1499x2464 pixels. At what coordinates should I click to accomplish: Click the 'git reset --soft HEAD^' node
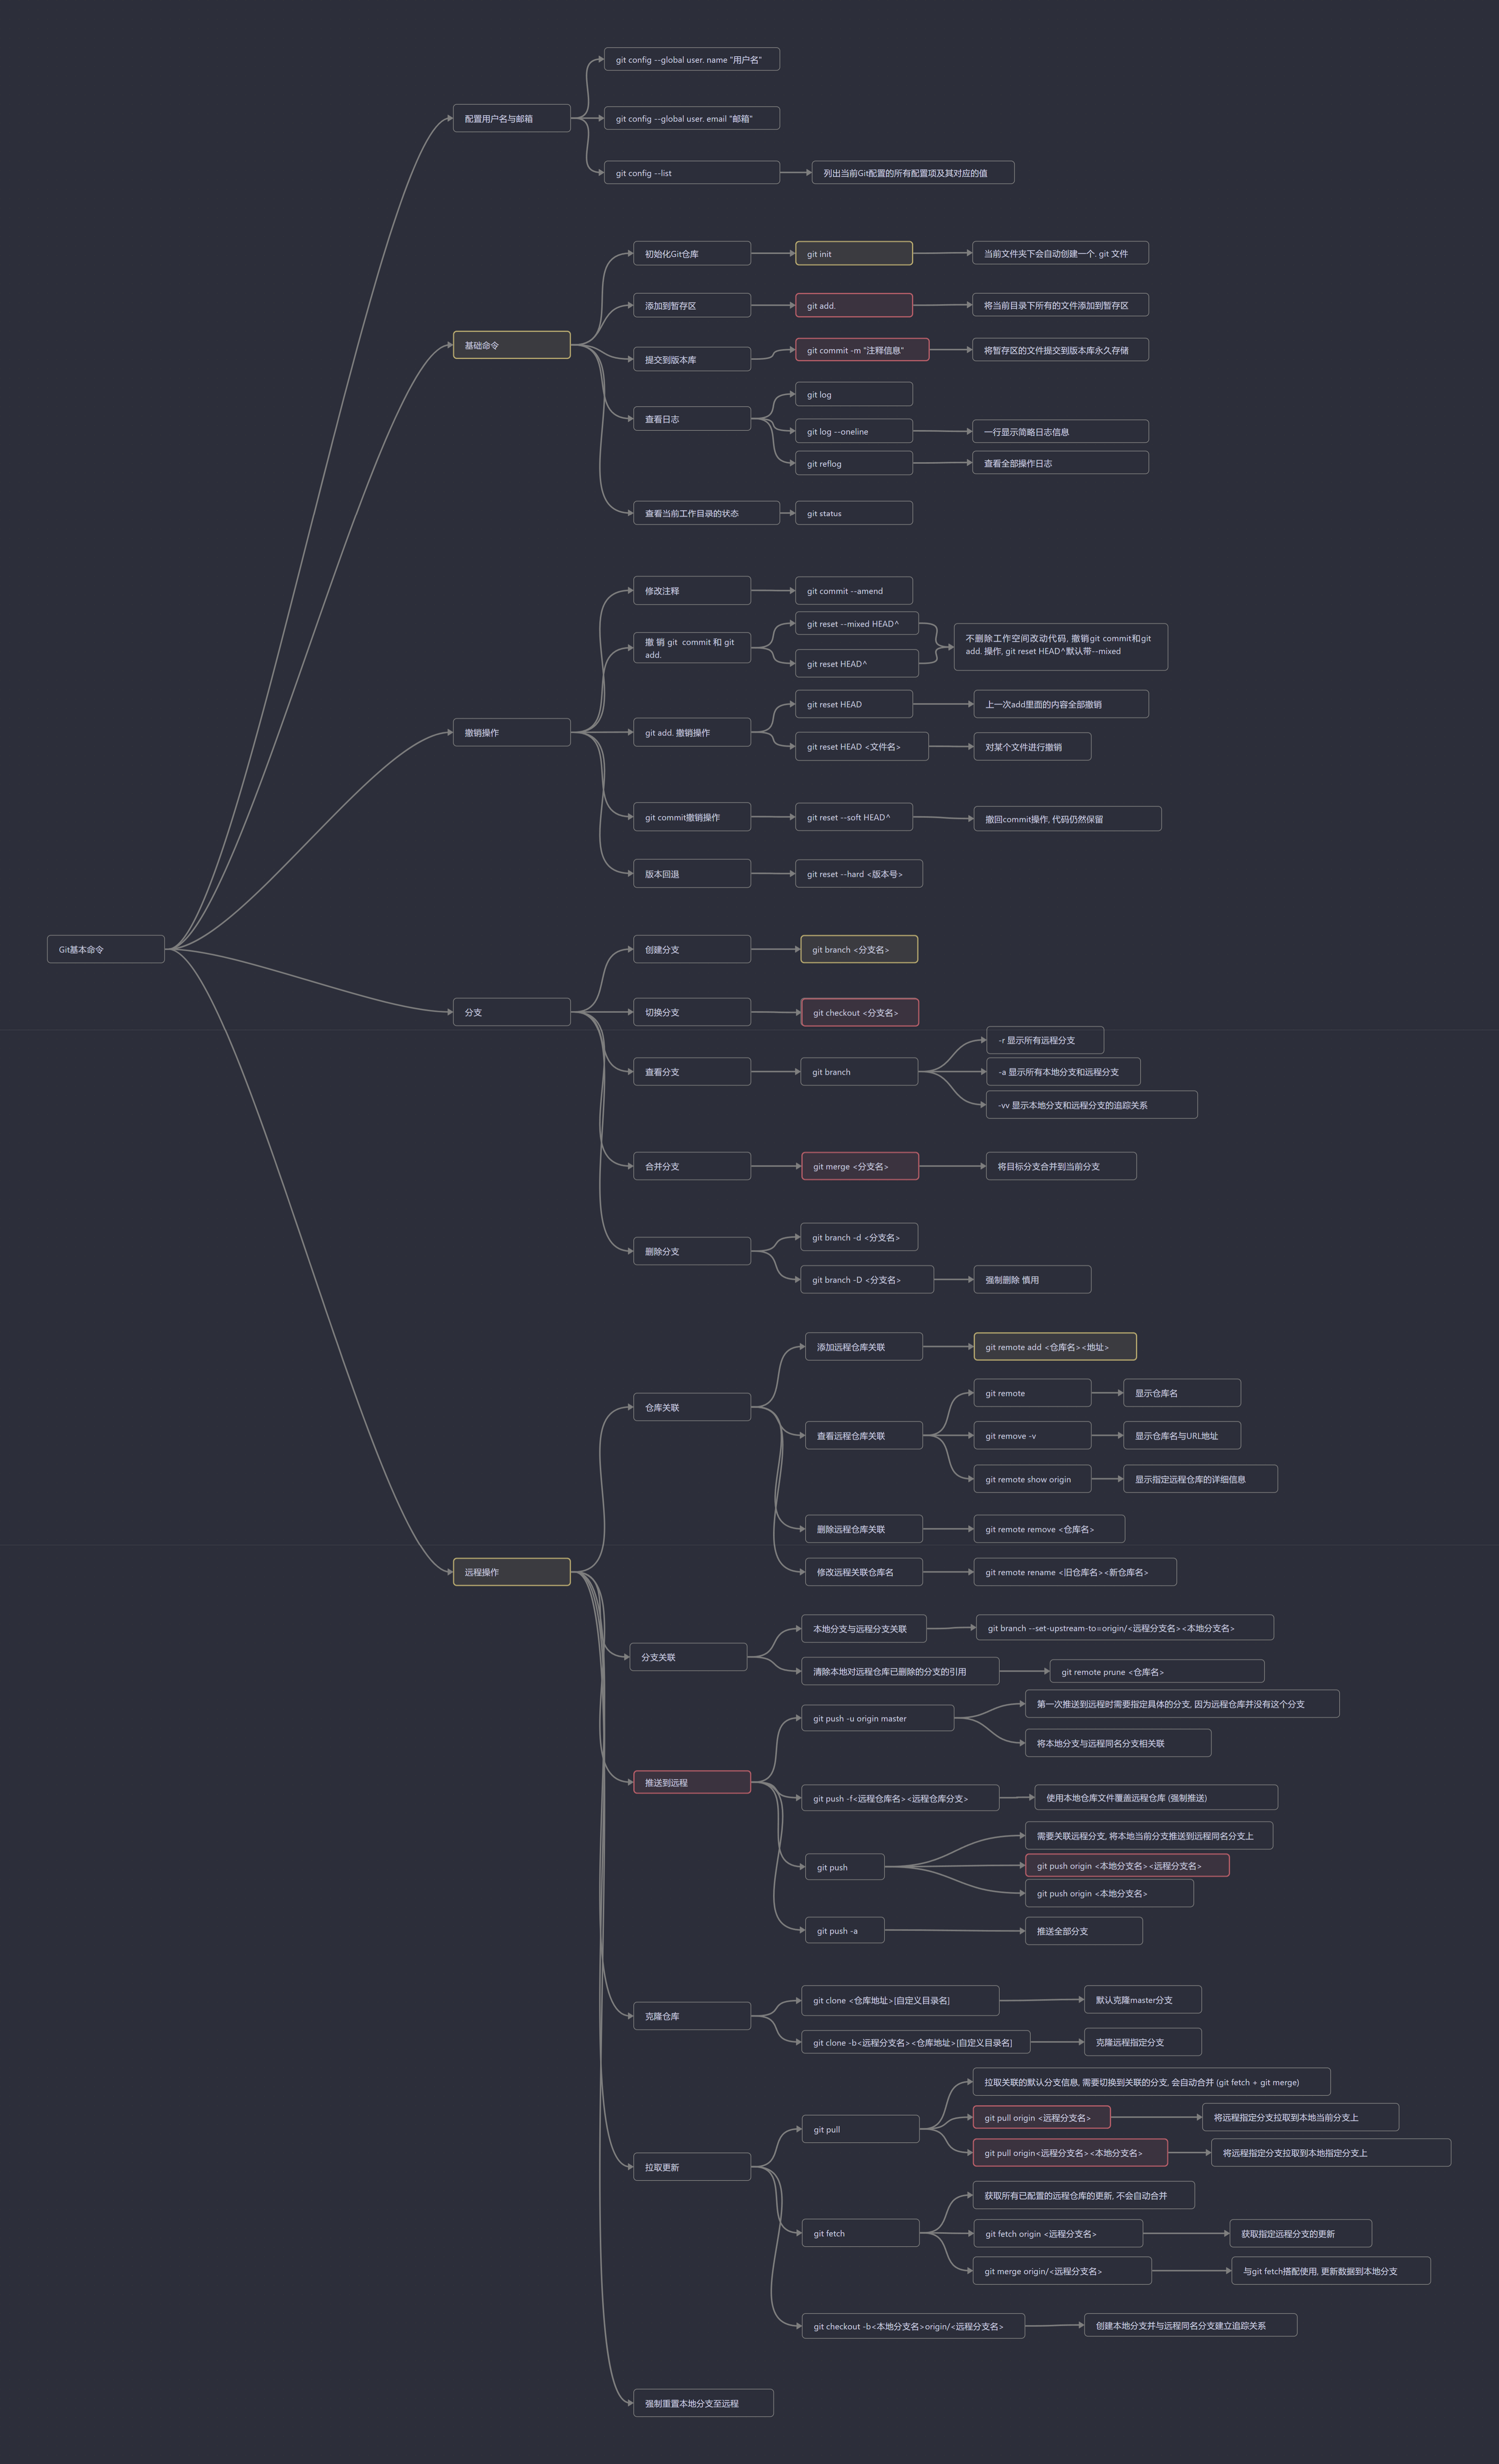coord(854,817)
